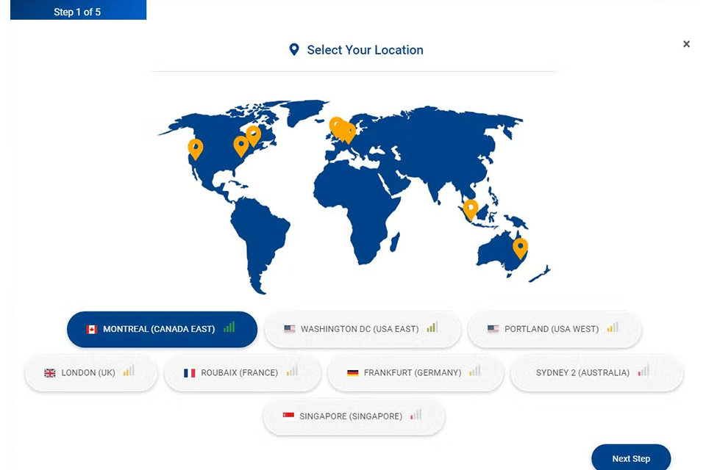Screen dimensions: 706x470
Task: Click Roubaix signal strength bars
Action: (x=292, y=371)
